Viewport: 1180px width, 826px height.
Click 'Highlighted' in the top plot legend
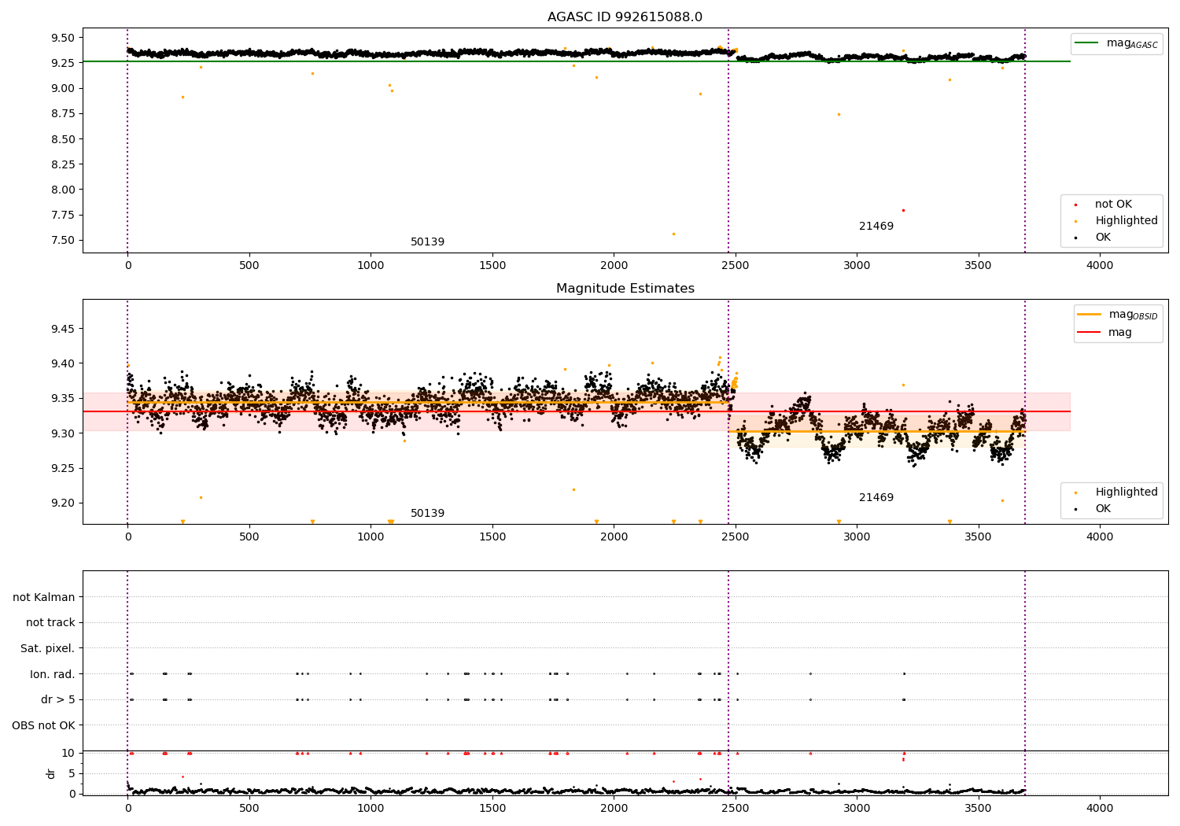click(x=1127, y=220)
